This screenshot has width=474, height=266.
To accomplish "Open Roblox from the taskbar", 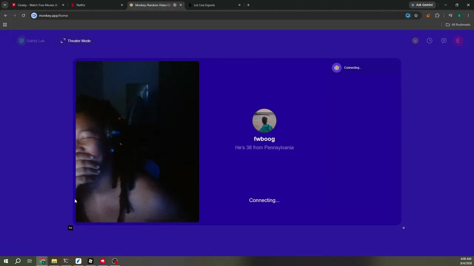I will [x=90, y=261].
